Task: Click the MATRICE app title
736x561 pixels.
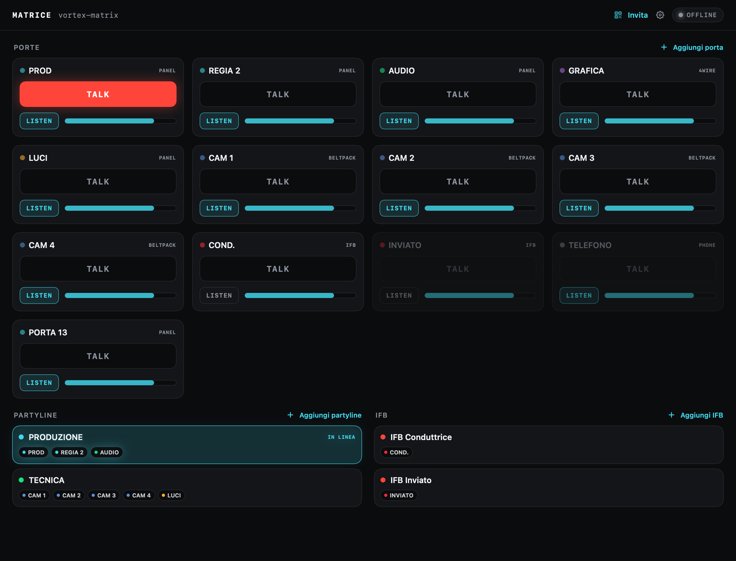Action: pyautogui.click(x=32, y=15)
